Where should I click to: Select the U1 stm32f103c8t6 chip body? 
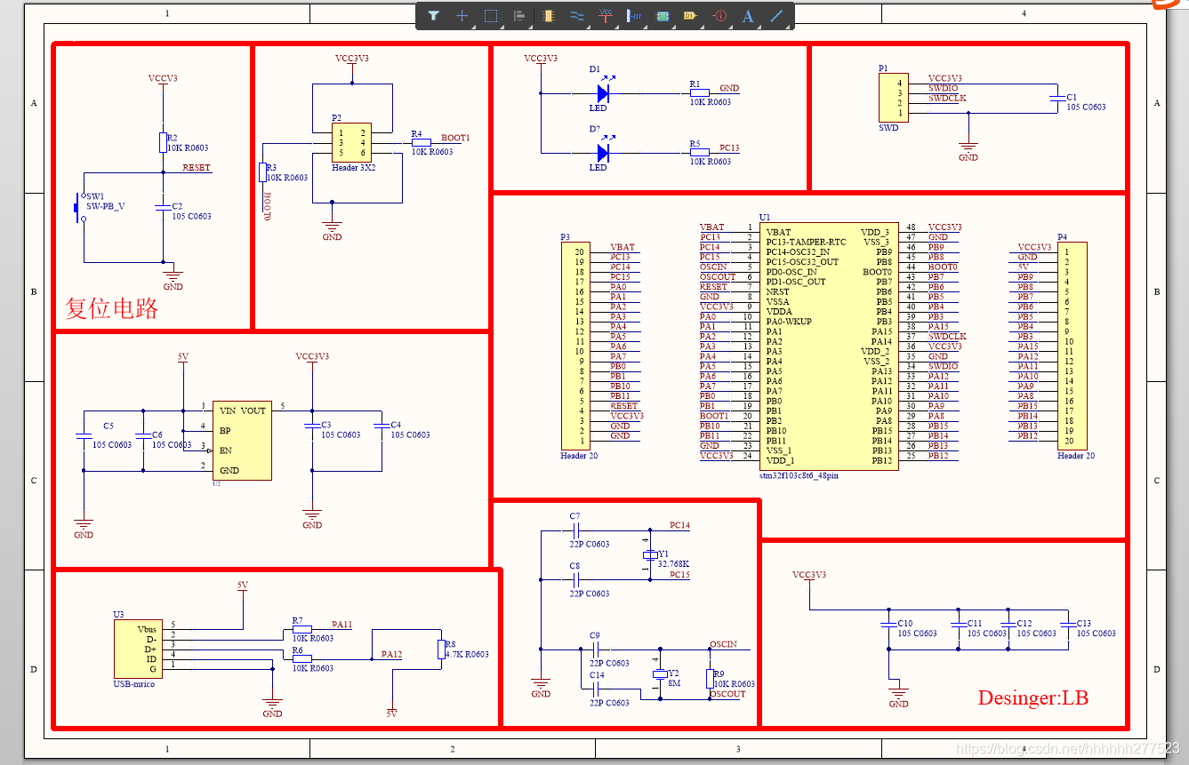(829, 347)
